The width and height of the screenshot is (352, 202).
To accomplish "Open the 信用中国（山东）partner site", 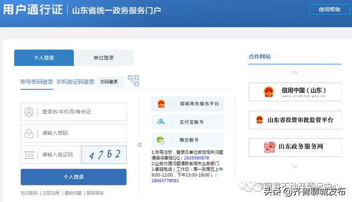I will (x=295, y=92).
